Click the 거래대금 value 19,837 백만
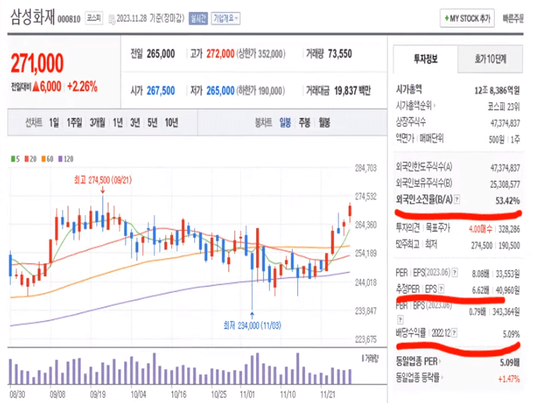The height and width of the screenshot is (403, 535). pyautogui.click(x=352, y=90)
